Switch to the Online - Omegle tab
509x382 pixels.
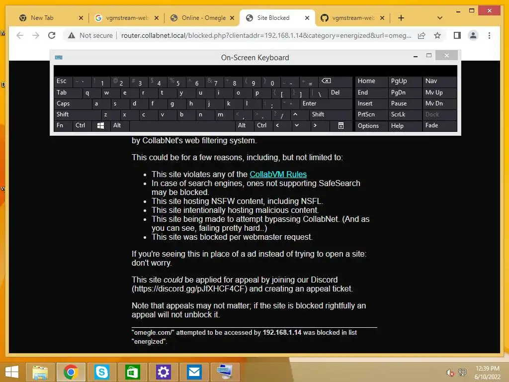coord(202,18)
